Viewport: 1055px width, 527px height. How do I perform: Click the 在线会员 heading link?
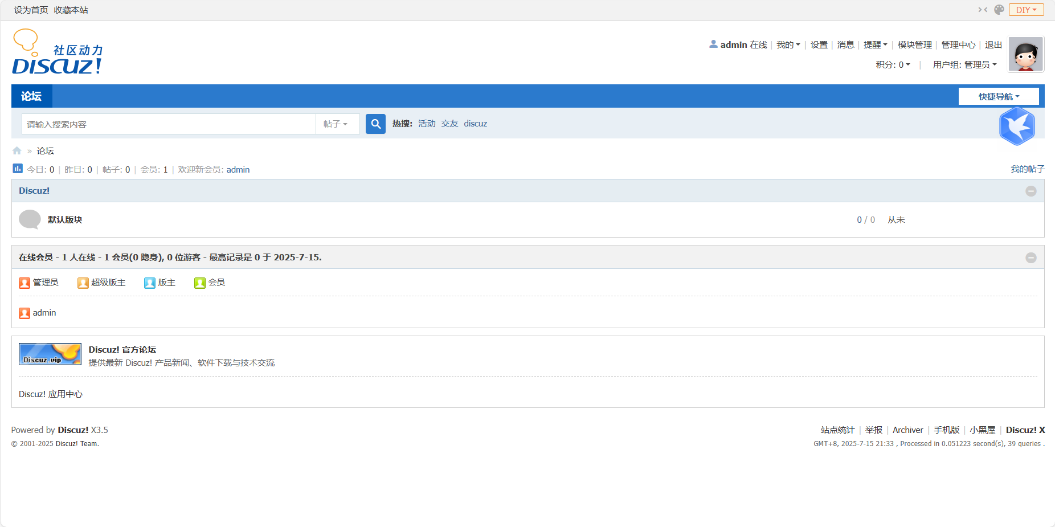coord(36,258)
